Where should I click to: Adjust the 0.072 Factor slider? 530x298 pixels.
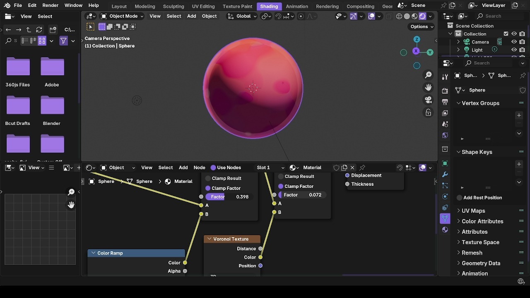tap(303, 195)
